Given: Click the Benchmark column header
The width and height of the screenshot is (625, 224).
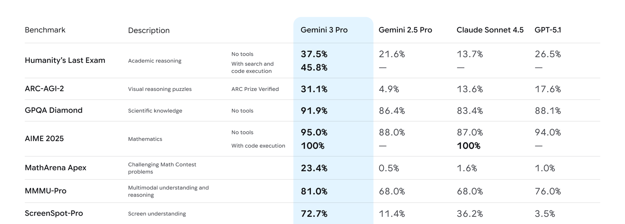Looking at the screenshot, I should pos(45,30).
